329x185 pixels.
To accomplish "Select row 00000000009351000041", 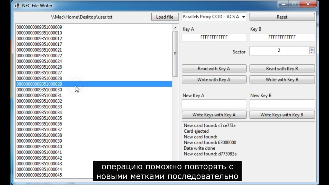I will 94,152.
